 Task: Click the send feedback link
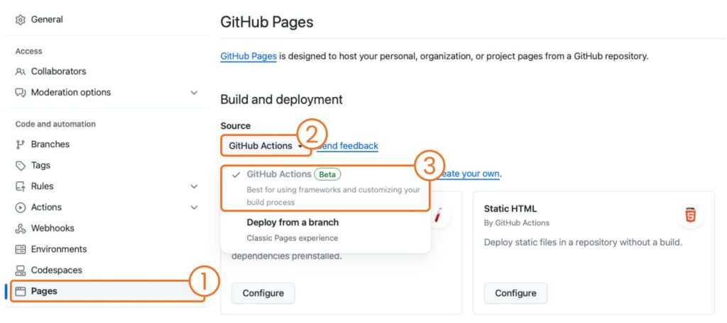click(x=348, y=146)
